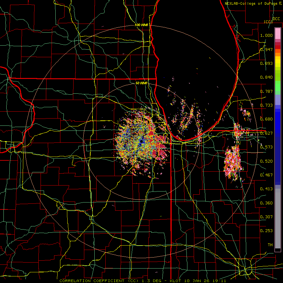Click the 0.840 scale value

coord(266,77)
